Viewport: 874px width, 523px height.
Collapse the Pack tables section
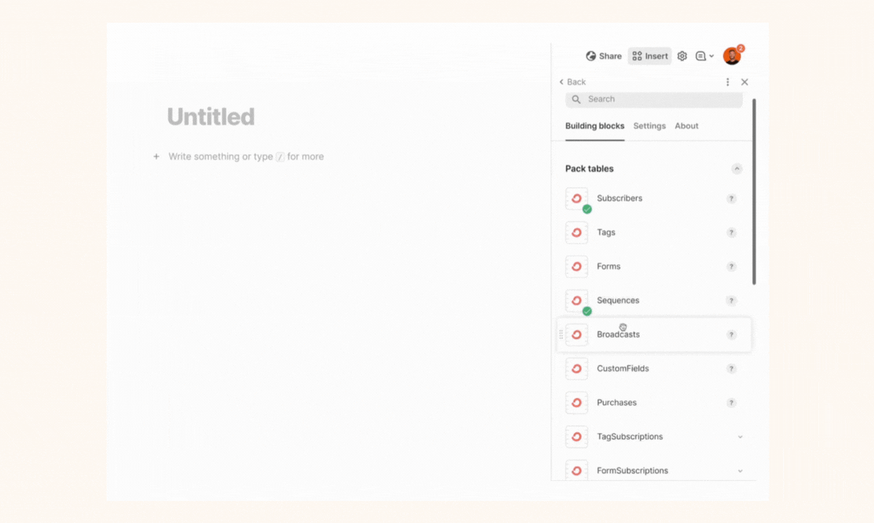point(736,168)
